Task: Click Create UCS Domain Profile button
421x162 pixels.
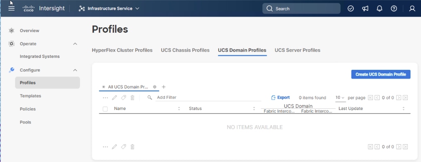Action: [381, 74]
